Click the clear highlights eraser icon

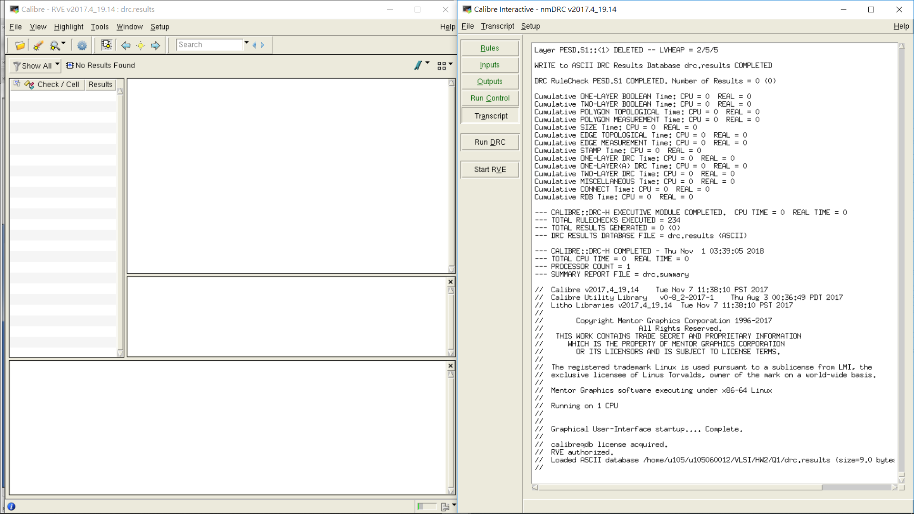click(x=38, y=45)
